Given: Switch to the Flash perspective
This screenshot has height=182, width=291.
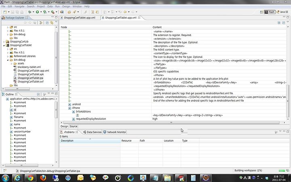Looking at the screenshot, I should click(270, 12).
